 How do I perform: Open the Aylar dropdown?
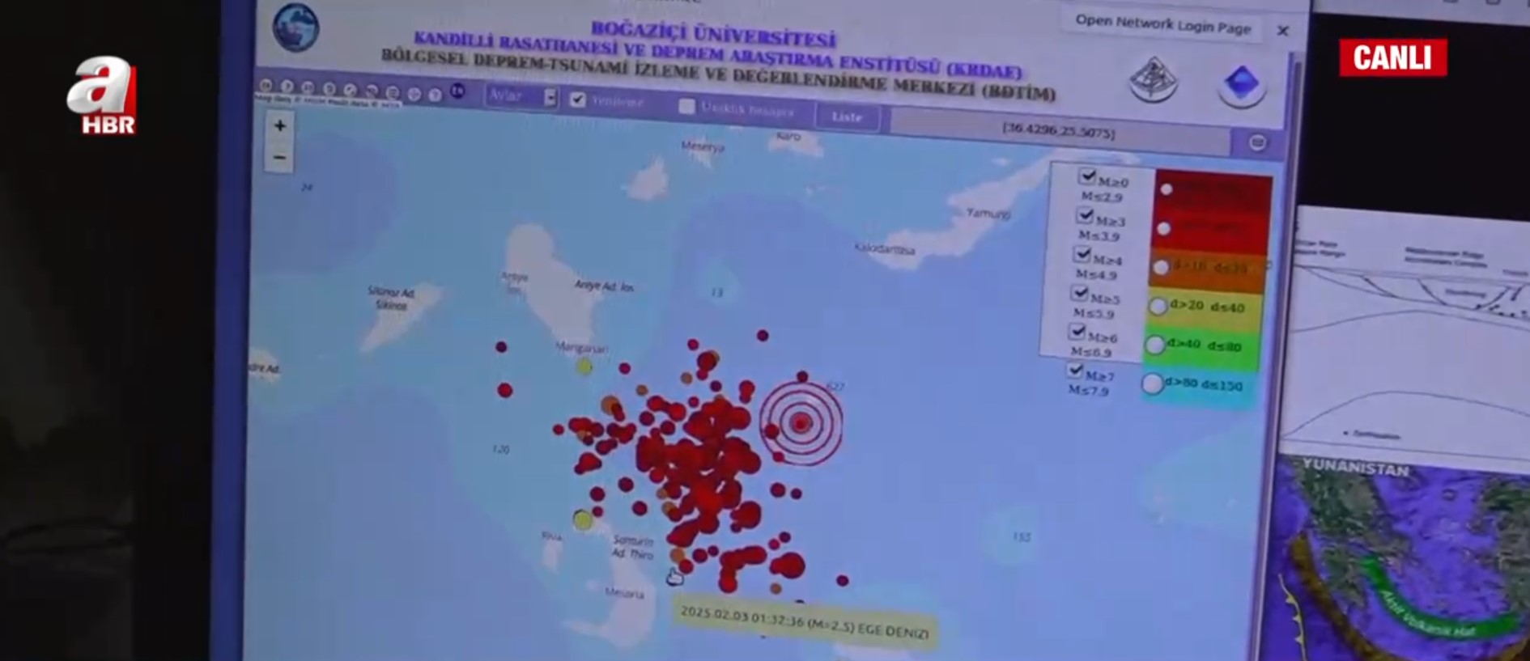[522, 96]
